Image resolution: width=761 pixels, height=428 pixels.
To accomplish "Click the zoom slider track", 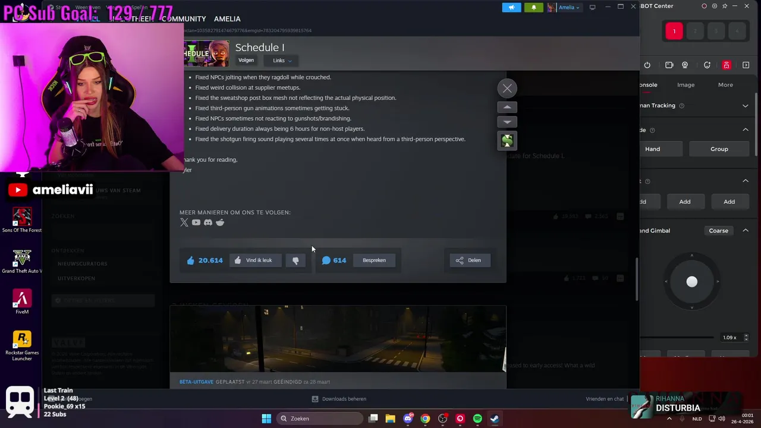I will tap(677, 338).
